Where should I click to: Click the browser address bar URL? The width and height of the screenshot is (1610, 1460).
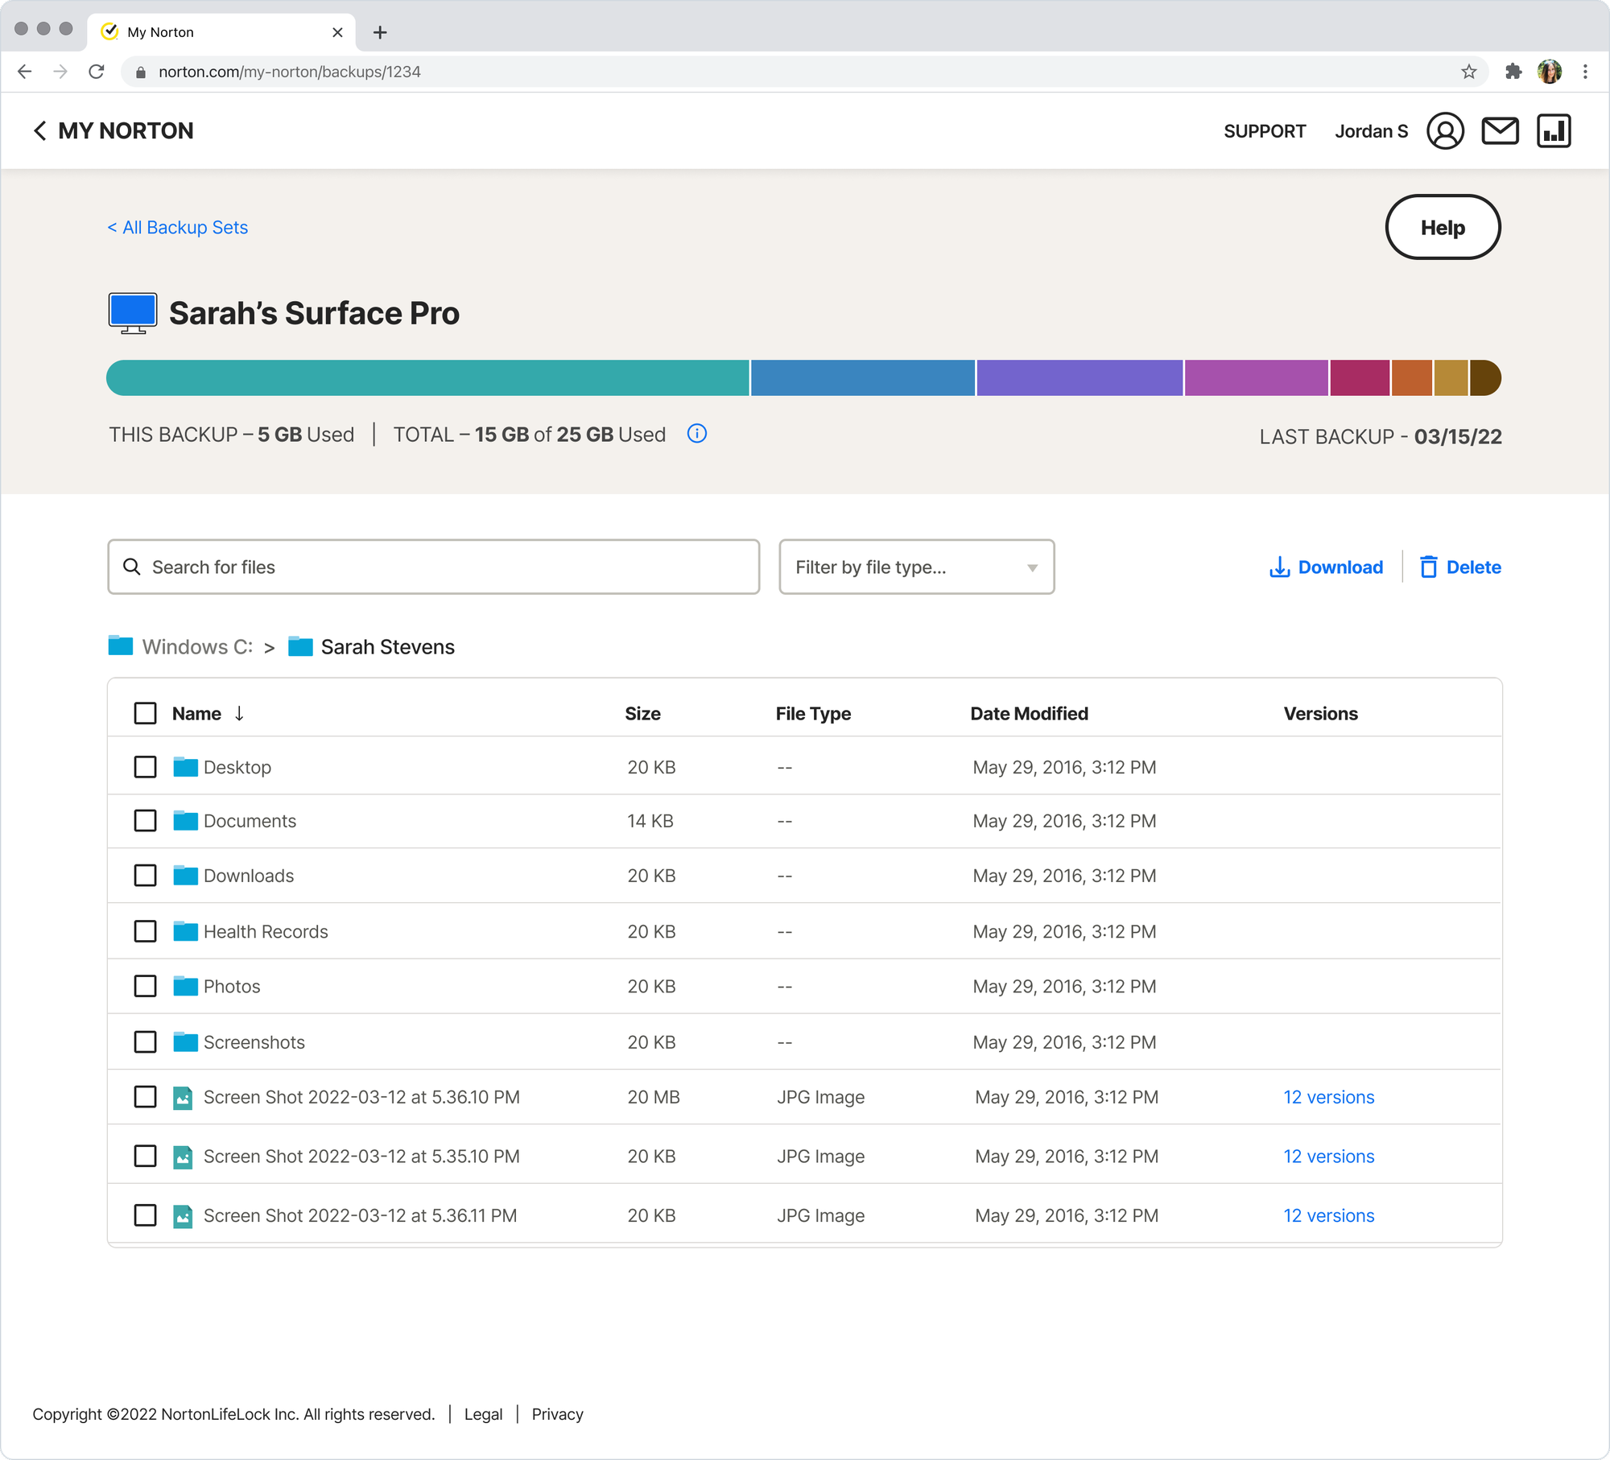pyautogui.click(x=290, y=72)
